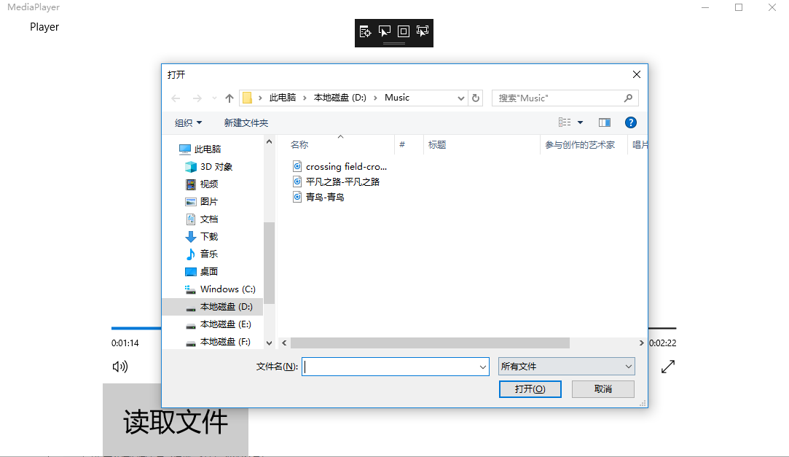The image size is (789, 457).
Task: Go up one folder level arrow
Action: (229, 98)
